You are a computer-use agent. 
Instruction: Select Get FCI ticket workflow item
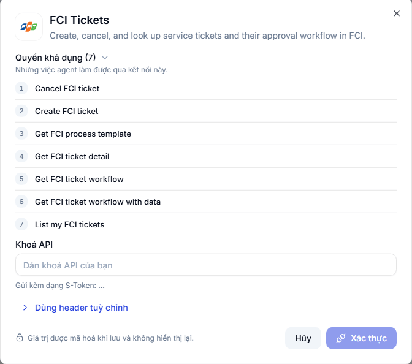point(206,179)
